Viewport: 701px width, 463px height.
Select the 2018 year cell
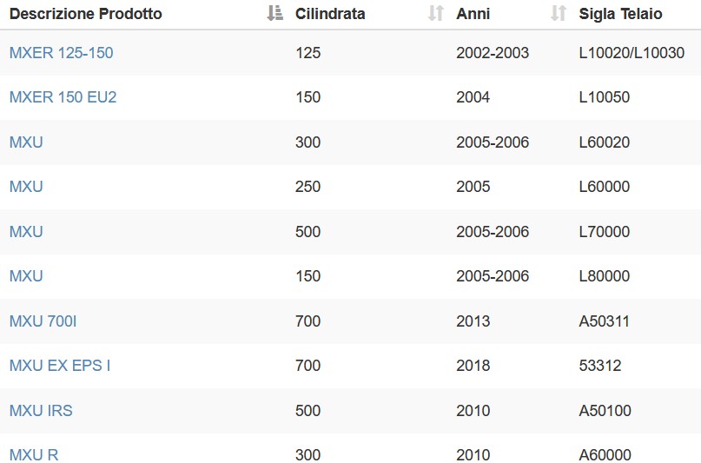[x=473, y=365]
